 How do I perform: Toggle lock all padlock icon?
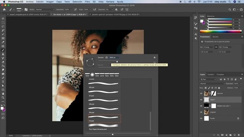[219, 88]
